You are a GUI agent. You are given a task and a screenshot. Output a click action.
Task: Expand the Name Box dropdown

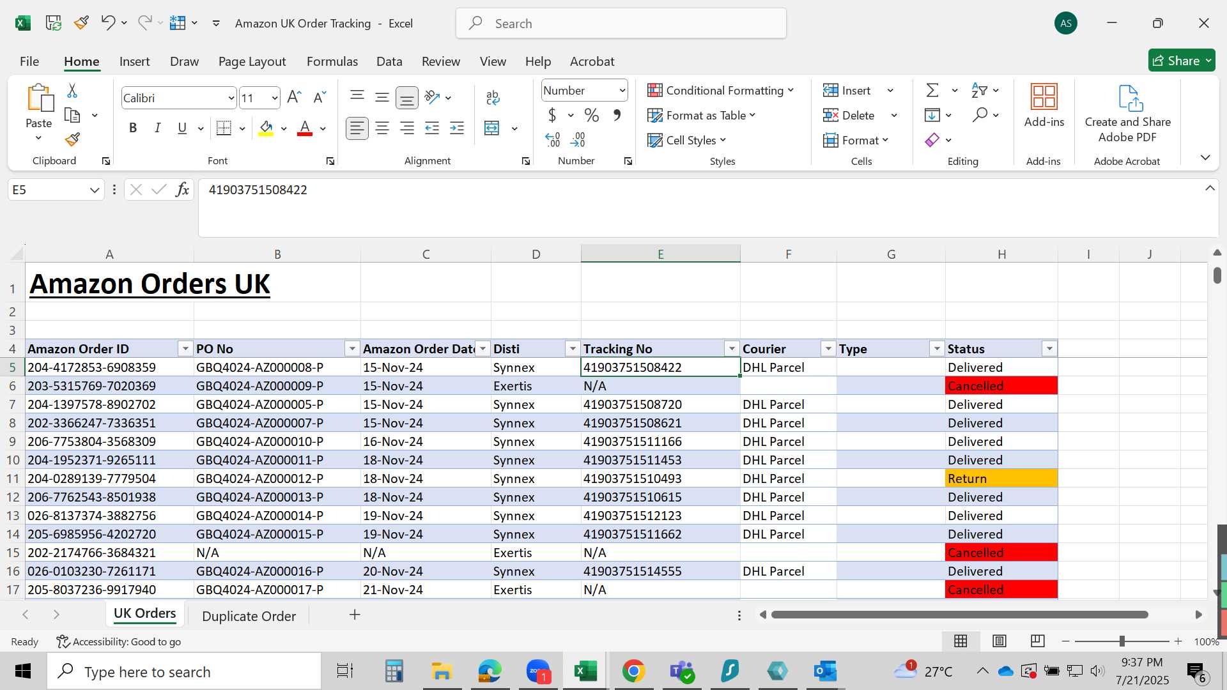[95, 190]
